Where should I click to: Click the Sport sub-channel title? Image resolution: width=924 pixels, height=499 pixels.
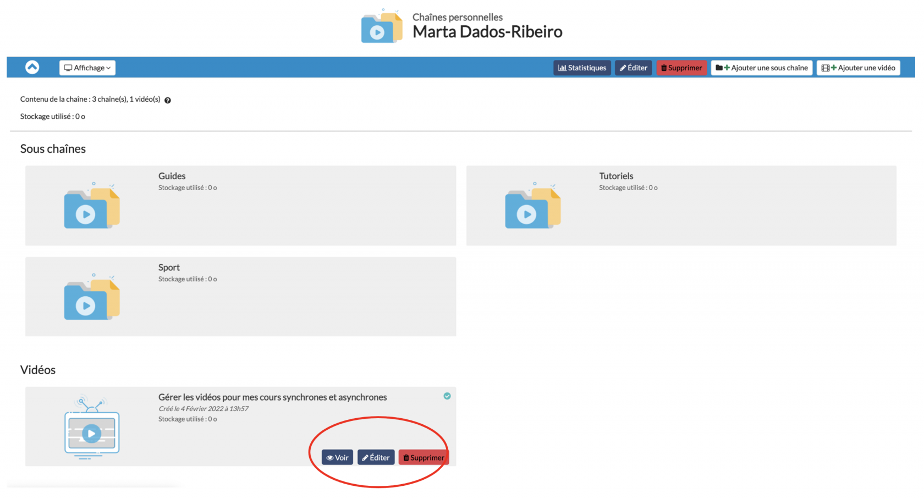[169, 267]
